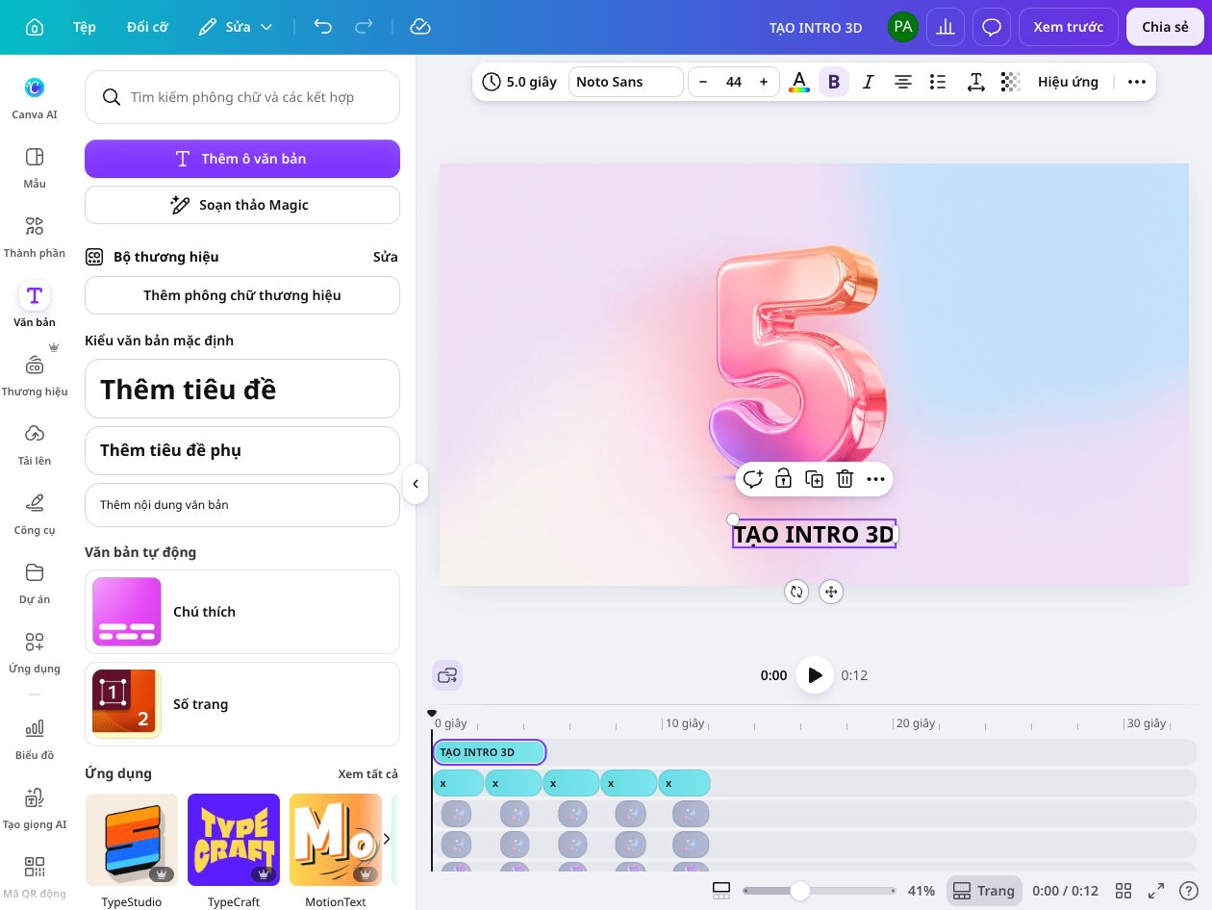Viewport: 1212px width, 910px height.
Task: Click Thêm phông chữ thương hiệu button
Action: (x=242, y=295)
